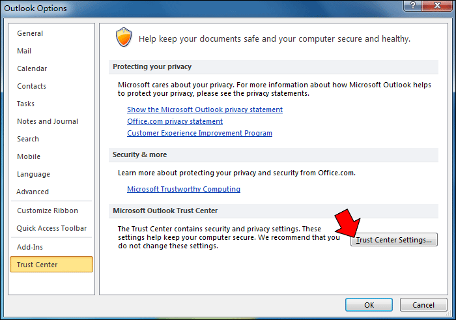Select the Language options category
Image resolution: width=456 pixels, height=320 pixels.
34,174
